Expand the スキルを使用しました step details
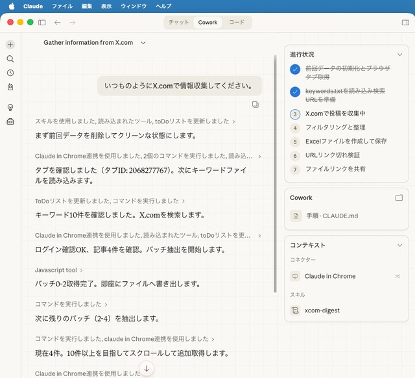 pos(135,121)
